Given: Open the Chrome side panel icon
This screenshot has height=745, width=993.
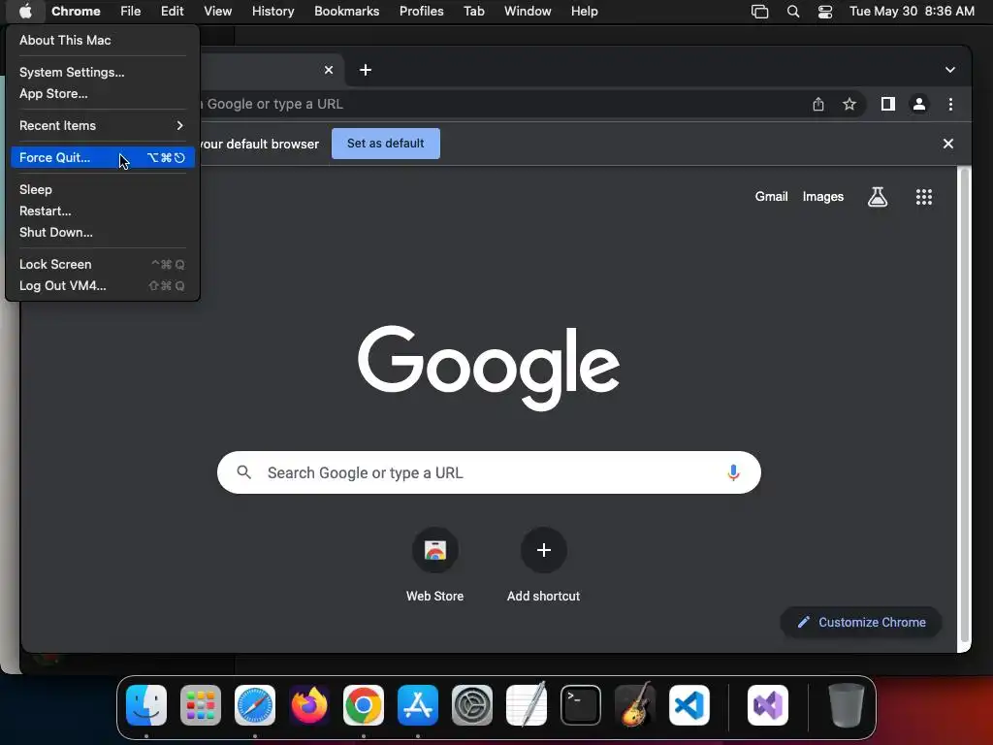Looking at the screenshot, I should pos(888,104).
